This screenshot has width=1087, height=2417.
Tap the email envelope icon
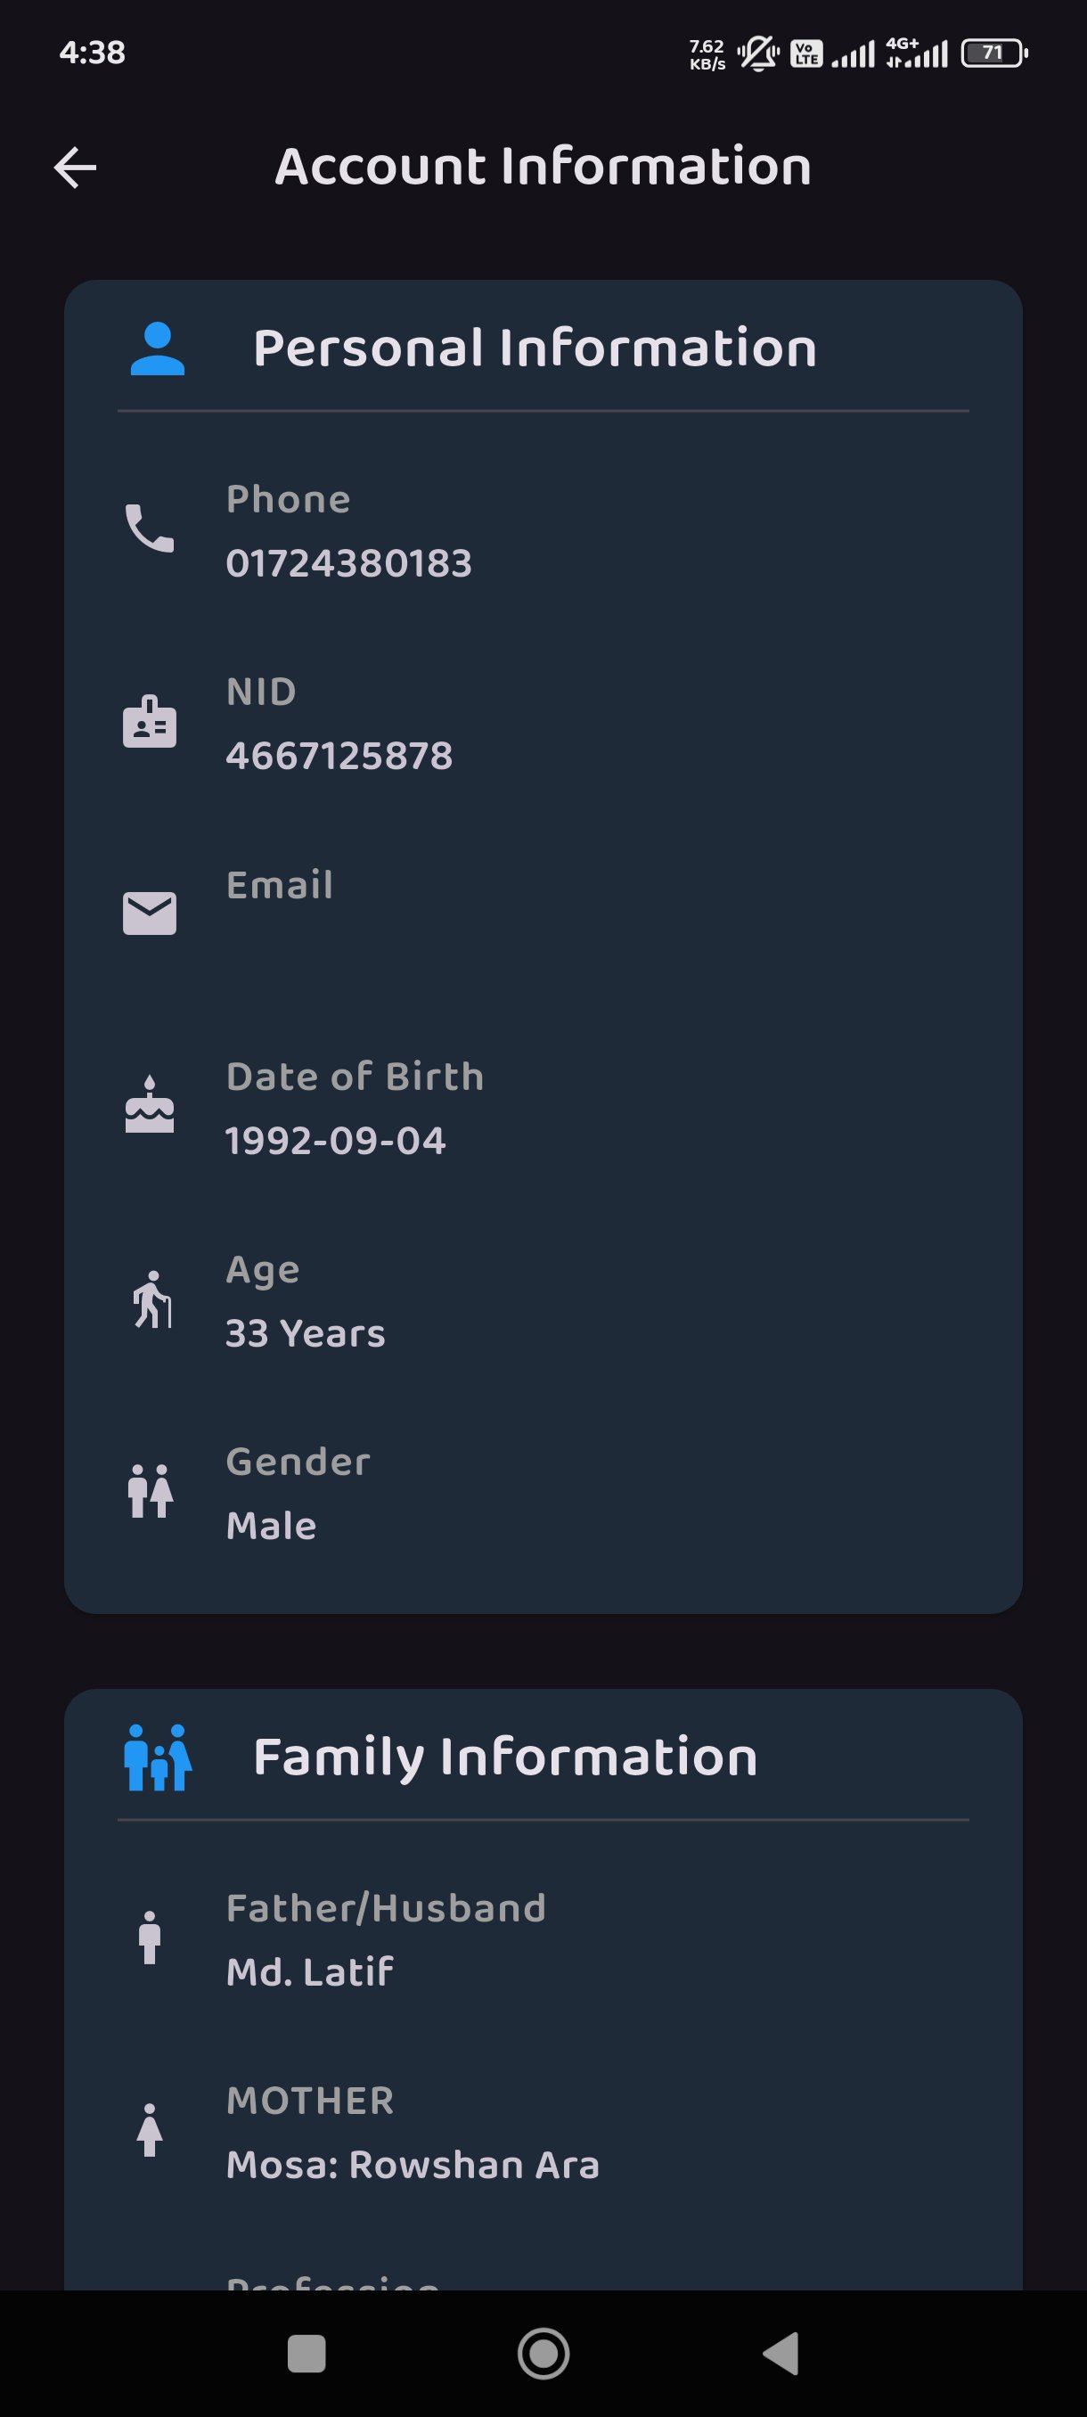click(150, 913)
